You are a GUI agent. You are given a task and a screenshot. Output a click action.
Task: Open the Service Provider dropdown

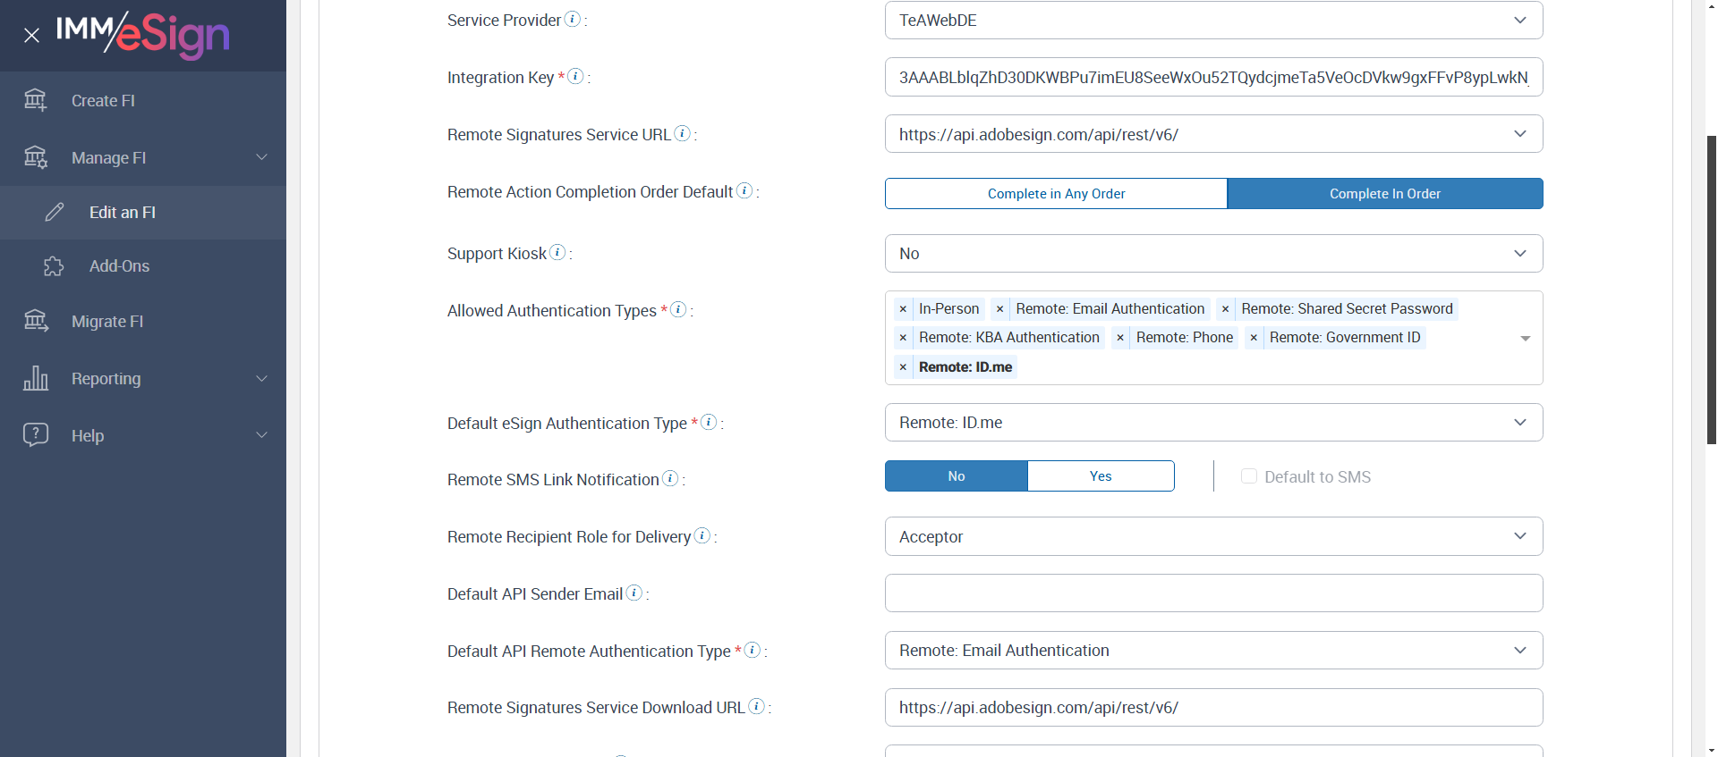coord(1213,21)
